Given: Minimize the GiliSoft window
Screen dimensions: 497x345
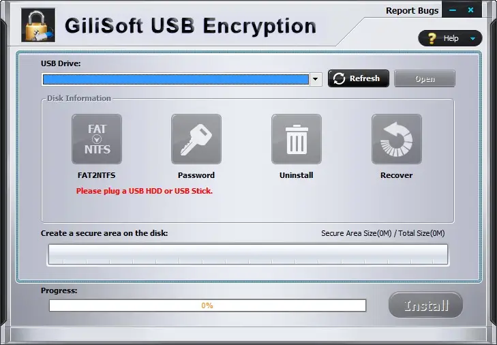Looking at the screenshot, I should pyautogui.click(x=453, y=10).
